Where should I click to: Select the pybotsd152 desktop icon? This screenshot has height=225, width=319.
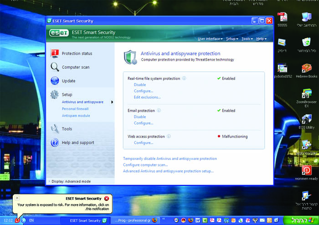tap(283, 71)
